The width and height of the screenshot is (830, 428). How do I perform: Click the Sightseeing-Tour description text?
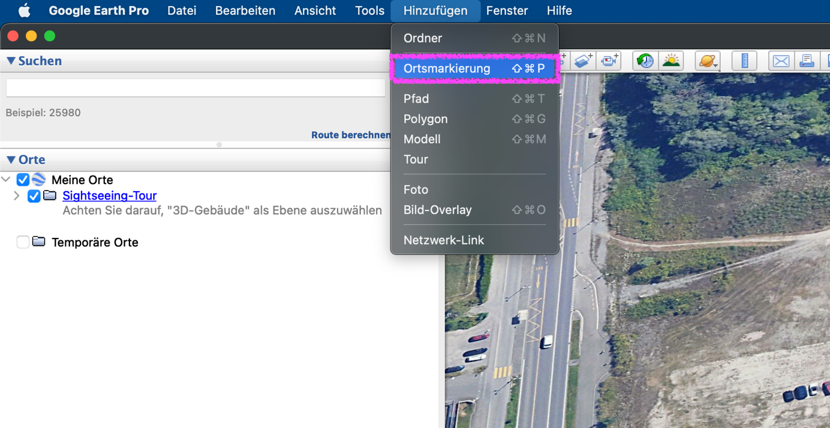click(x=222, y=210)
